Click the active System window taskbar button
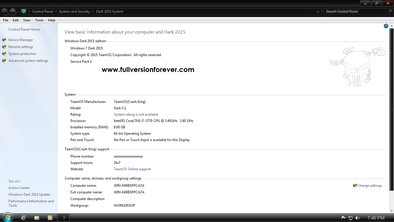The image size is (394, 222). tap(63, 218)
